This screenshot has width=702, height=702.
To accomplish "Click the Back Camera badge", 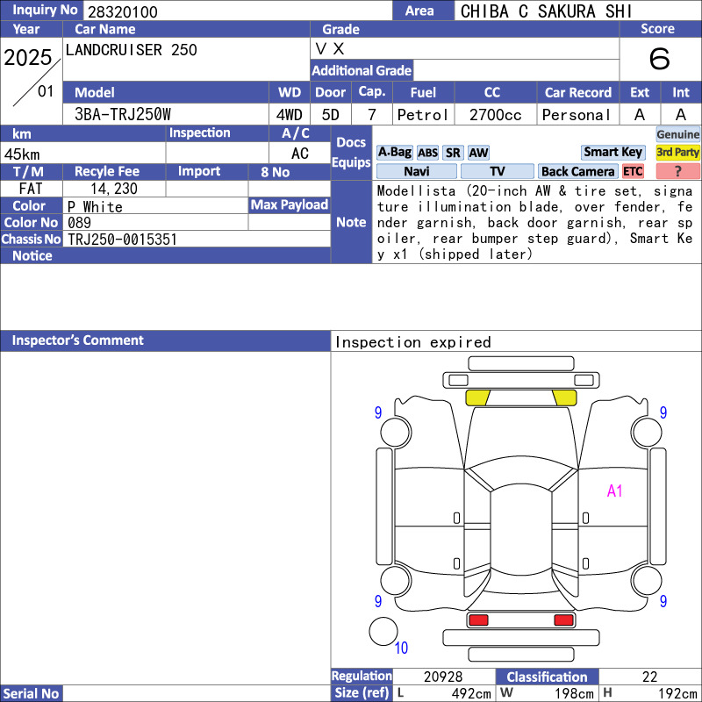I will tap(577, 171).
